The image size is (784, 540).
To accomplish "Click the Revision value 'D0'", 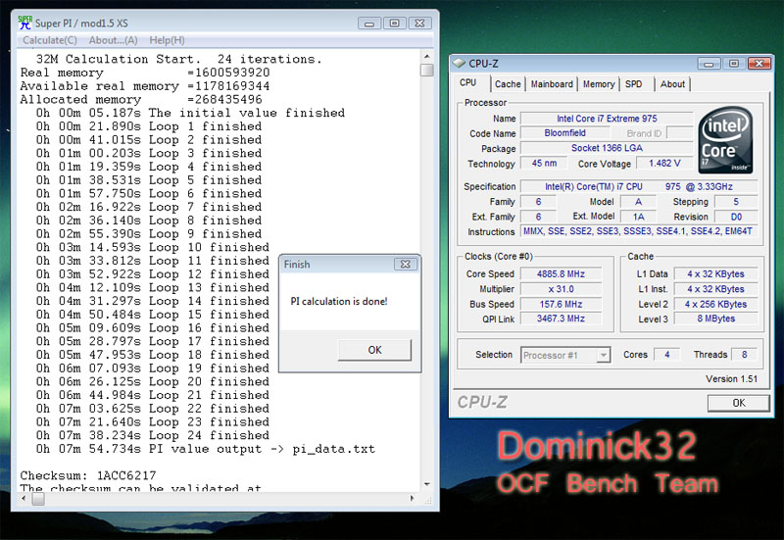I will click(736, 217).
